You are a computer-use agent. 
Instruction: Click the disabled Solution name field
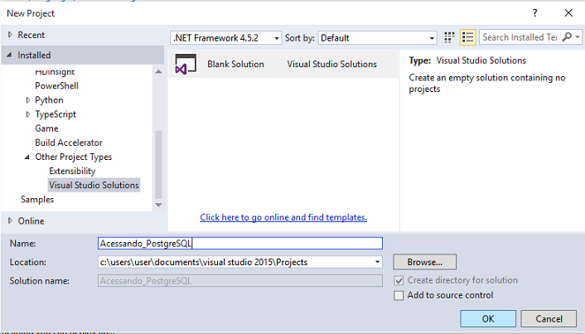pos(240,281)
